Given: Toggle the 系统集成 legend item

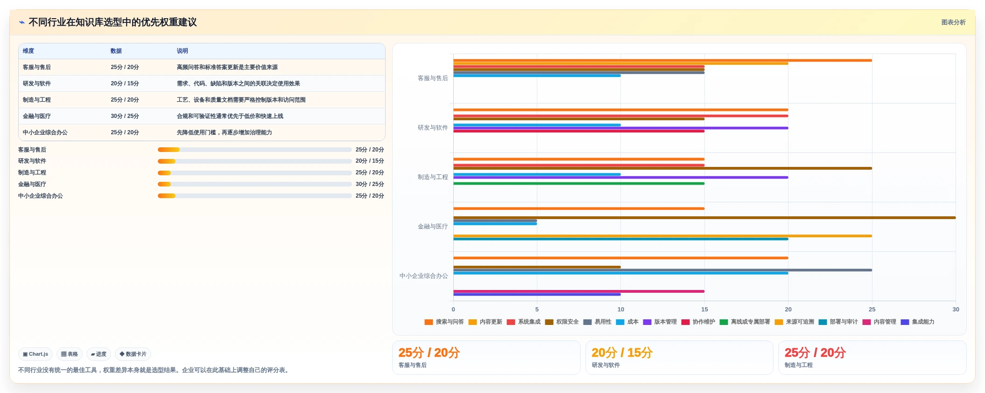Looking at the screenshot, I should coord(524,322).
